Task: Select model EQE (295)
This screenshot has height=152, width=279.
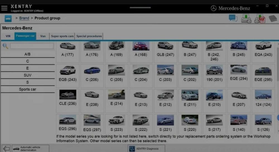Action: 263,76
